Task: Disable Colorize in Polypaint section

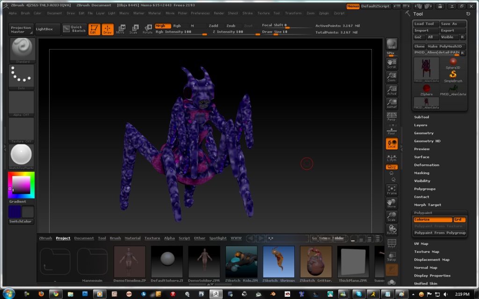Action: [x=433, y=220]
